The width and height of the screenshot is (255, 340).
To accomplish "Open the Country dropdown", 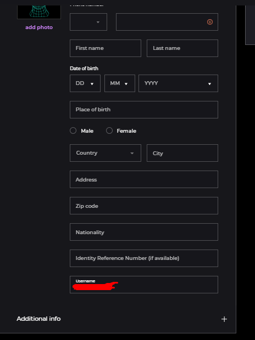I will tap(106, 153).
